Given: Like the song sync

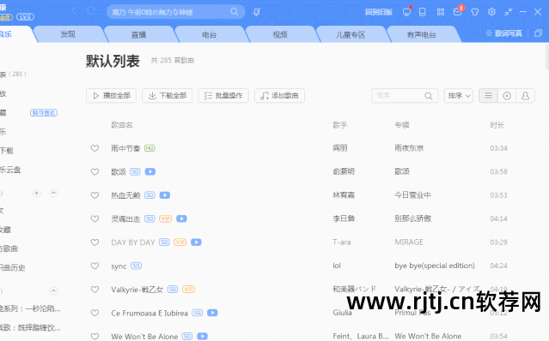Looking at the screenshot, I should [x=95, y=266].
